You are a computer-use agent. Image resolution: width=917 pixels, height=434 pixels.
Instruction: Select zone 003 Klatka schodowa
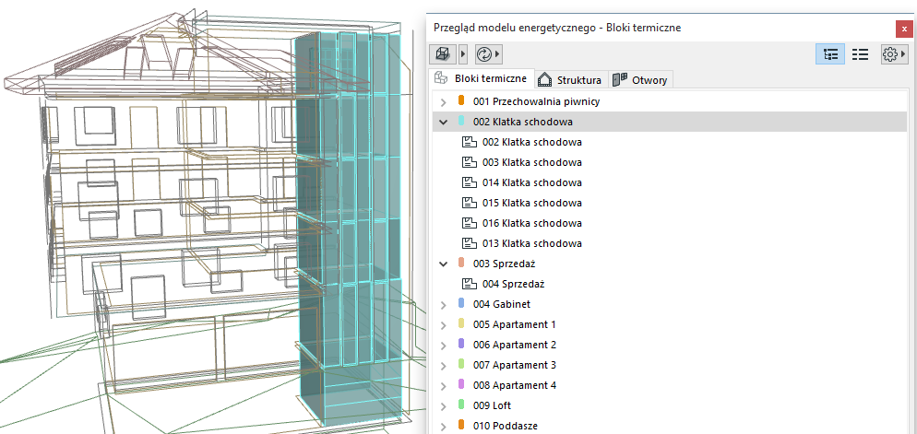coord(670,162)
